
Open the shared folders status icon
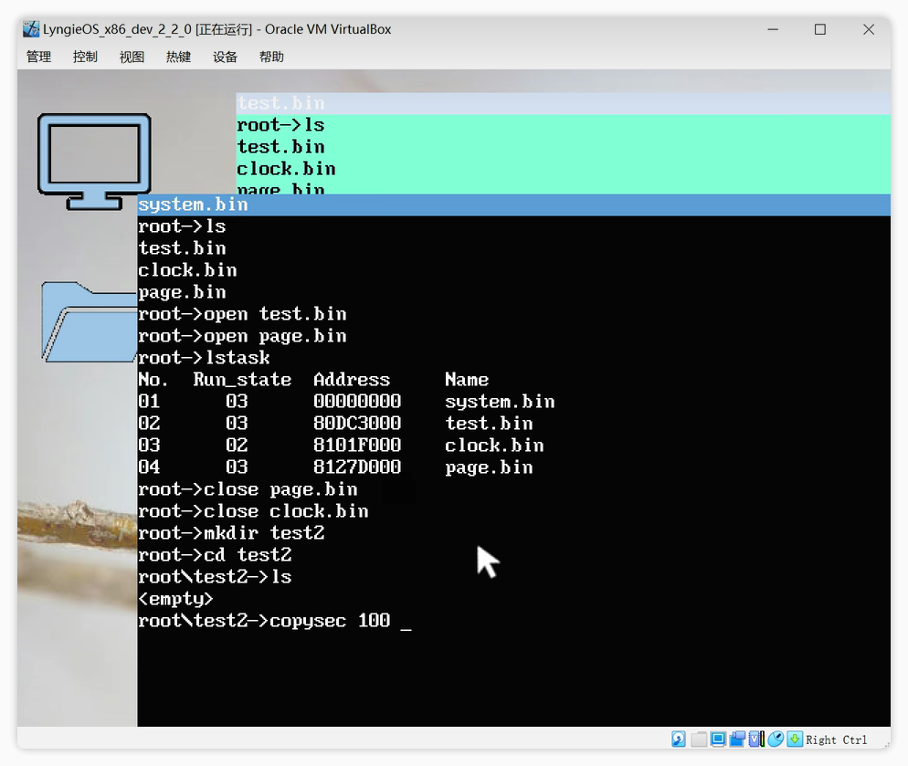tap(699, 739)
